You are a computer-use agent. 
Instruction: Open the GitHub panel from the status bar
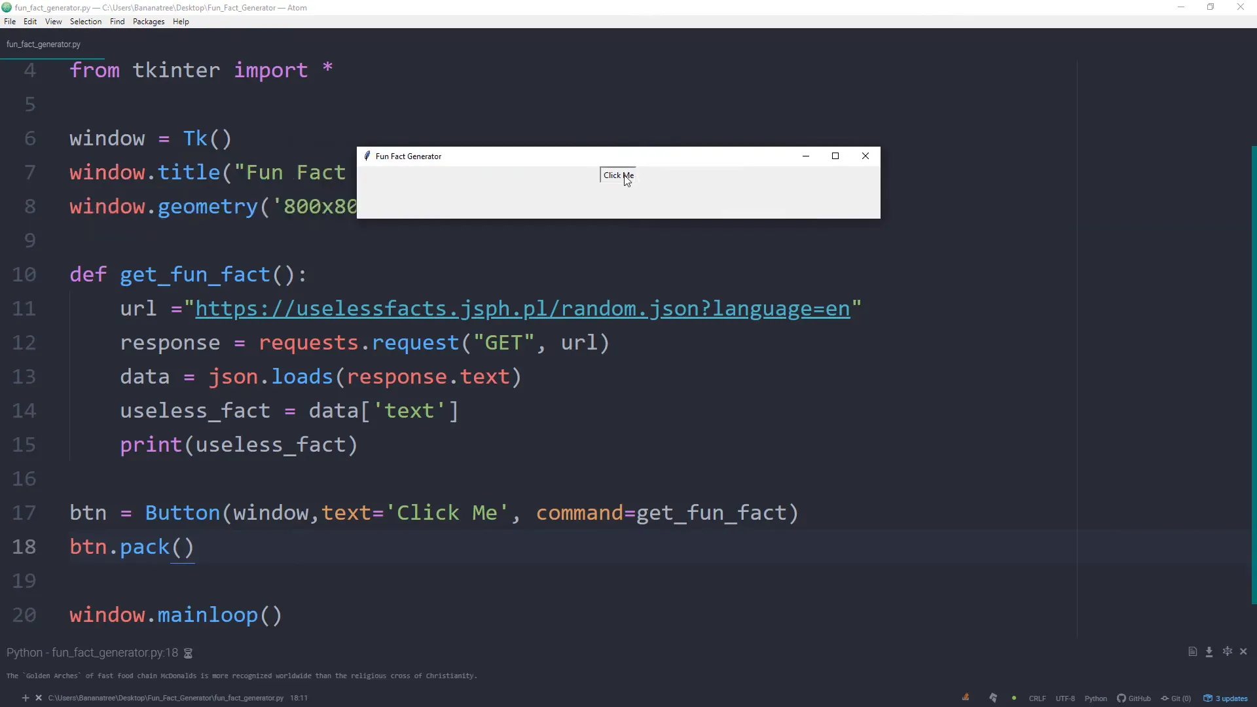[1135, 698]
